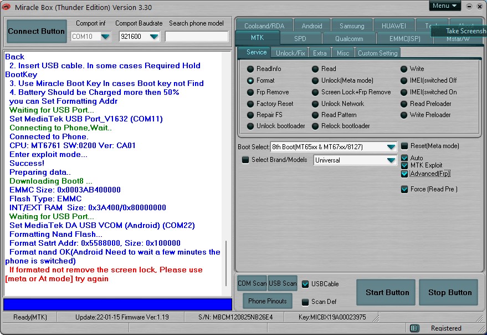Image resolution: width=487 pixels, height=335 pixels.
Task: Uncheck the Auto checkbox
Action: (x=404, y=158)
